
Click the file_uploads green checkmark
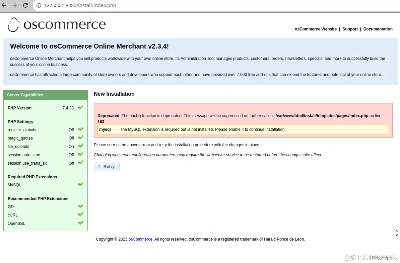[x=81, y=146]
